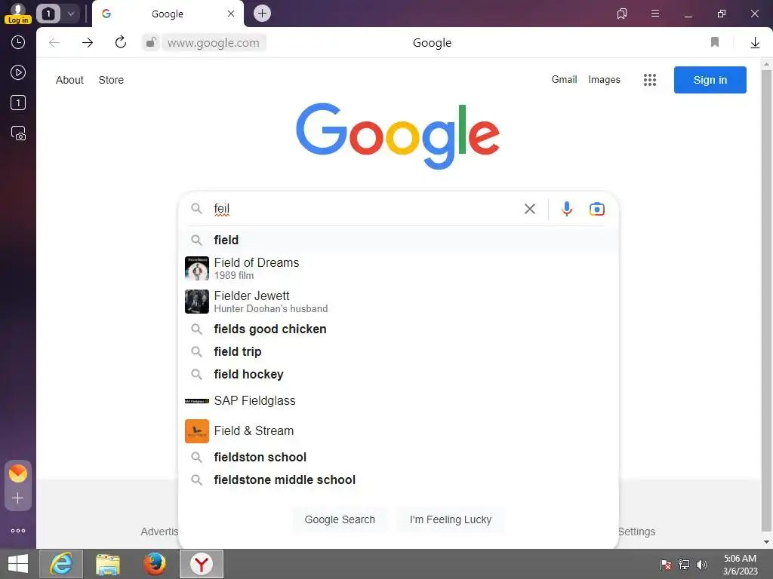Screen dimensions: 773x579
Task: Choose 'fieldstone middle school' suggestion
Action: pyautogui.click(x=399, y=479)
